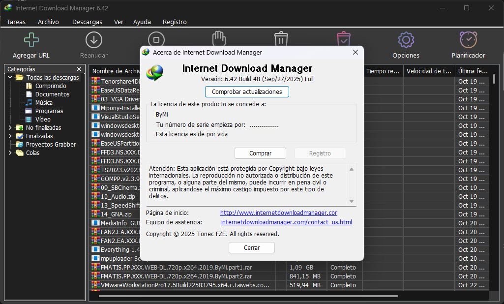The height and width of the screenshot is (304, 504).
Task: Open the Archivo menu
Action: pyautogui.click(x=48, y=22)
